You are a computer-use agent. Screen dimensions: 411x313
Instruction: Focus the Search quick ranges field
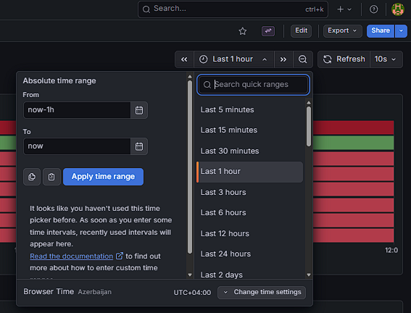point(253,85)
